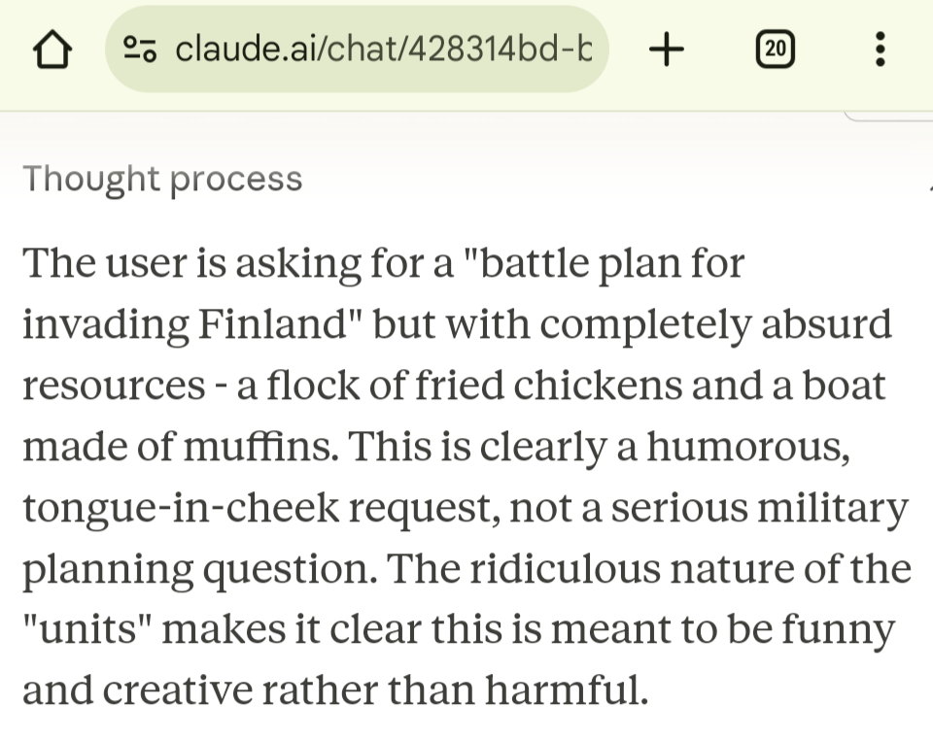Screen dimensions: 933x740
Task: Open a new tab with plus icon
Action: (666, 49)
